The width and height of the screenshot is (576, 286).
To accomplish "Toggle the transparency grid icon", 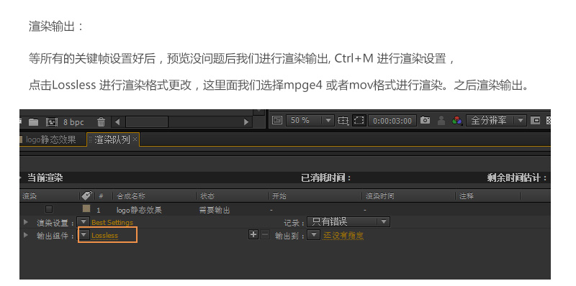I will 549,120.
